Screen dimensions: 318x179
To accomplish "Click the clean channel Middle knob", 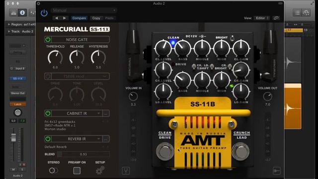I will point(202,49).
